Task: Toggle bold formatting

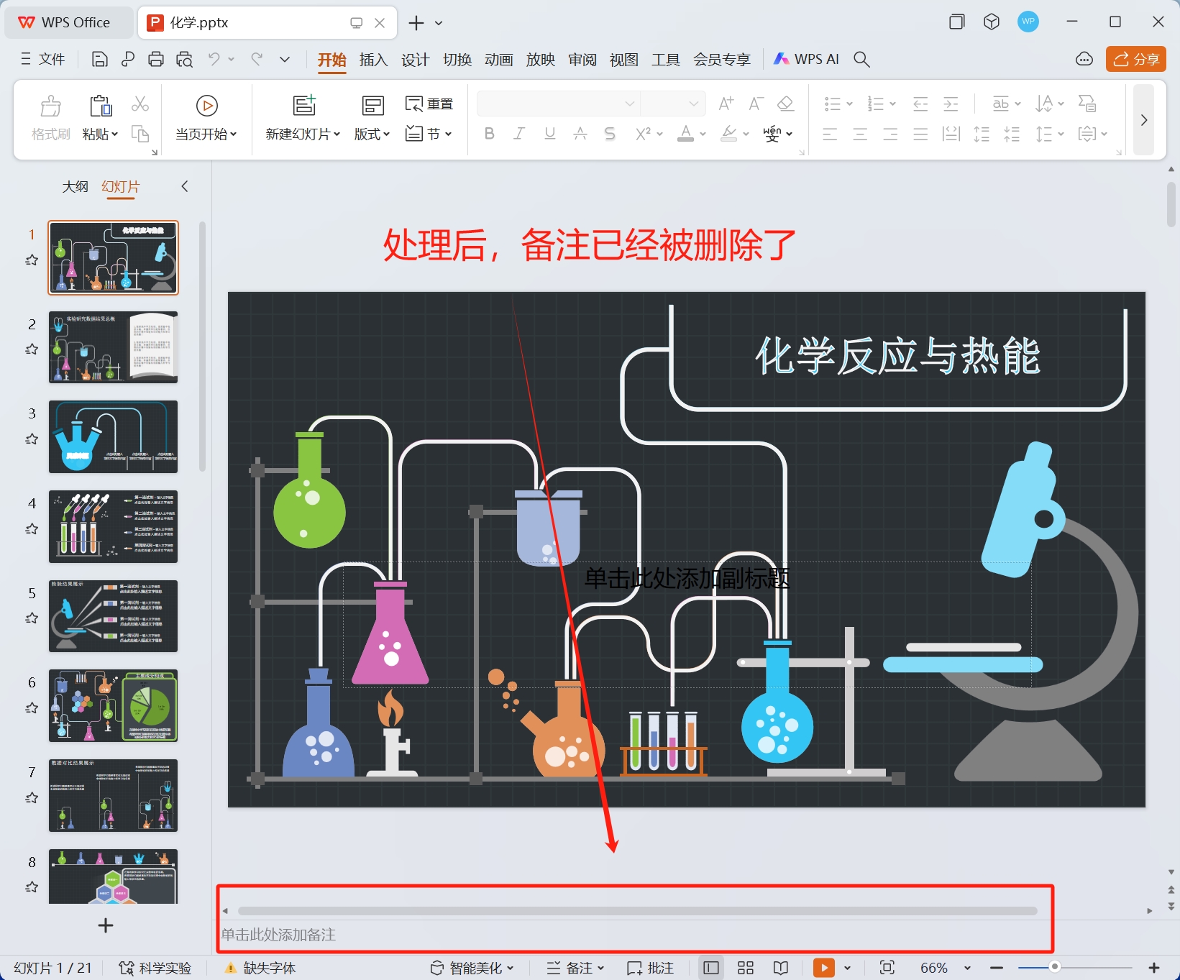Action: pyautogui.click(x=490, y=133)
